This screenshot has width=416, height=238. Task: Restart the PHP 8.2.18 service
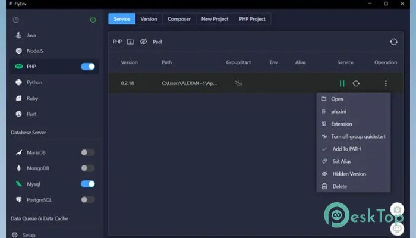(356, 83)
